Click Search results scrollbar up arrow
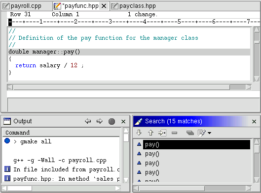The height and width of the screenshot is (193, 261). tap(257, 141)
